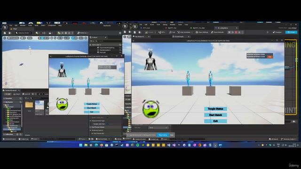Open Build menu in the level editor
Image resolution: width=301 pixels, height=169 pixels.
36,25
